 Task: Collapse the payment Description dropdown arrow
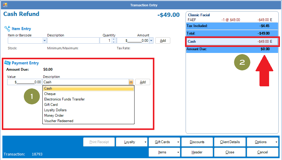(x=131, y=82)
